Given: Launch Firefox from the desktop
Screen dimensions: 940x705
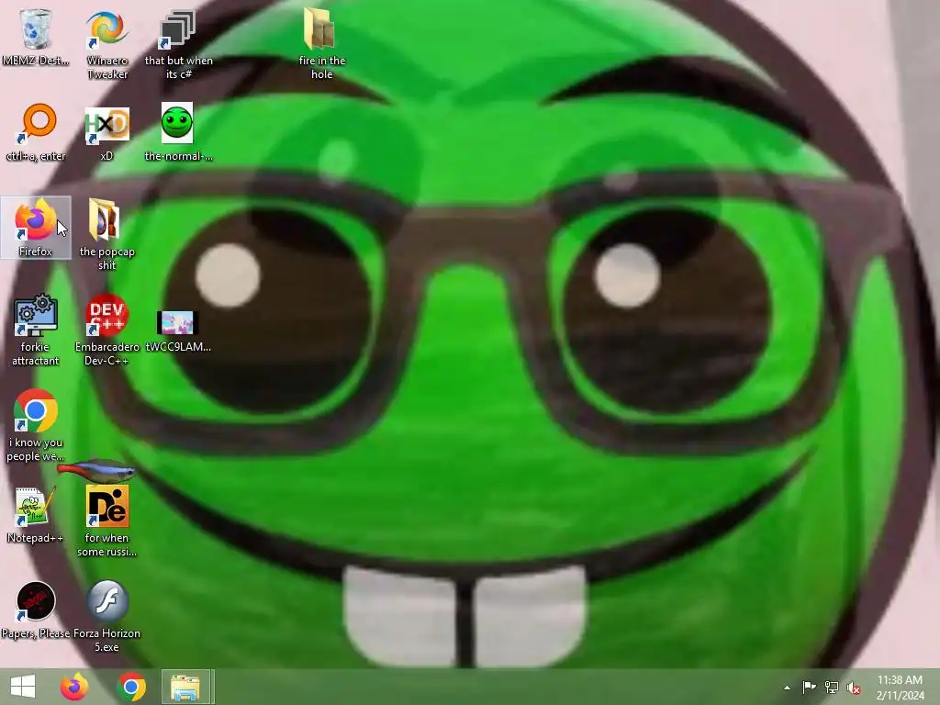Looking at the screenshot, I should click(36, 228).
